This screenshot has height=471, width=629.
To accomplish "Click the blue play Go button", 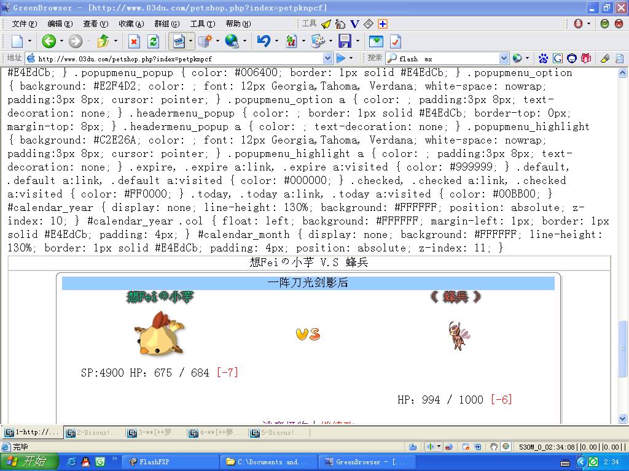I will point(341,58).
